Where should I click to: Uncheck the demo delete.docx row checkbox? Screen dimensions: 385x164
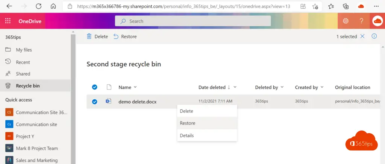[94, 102]
